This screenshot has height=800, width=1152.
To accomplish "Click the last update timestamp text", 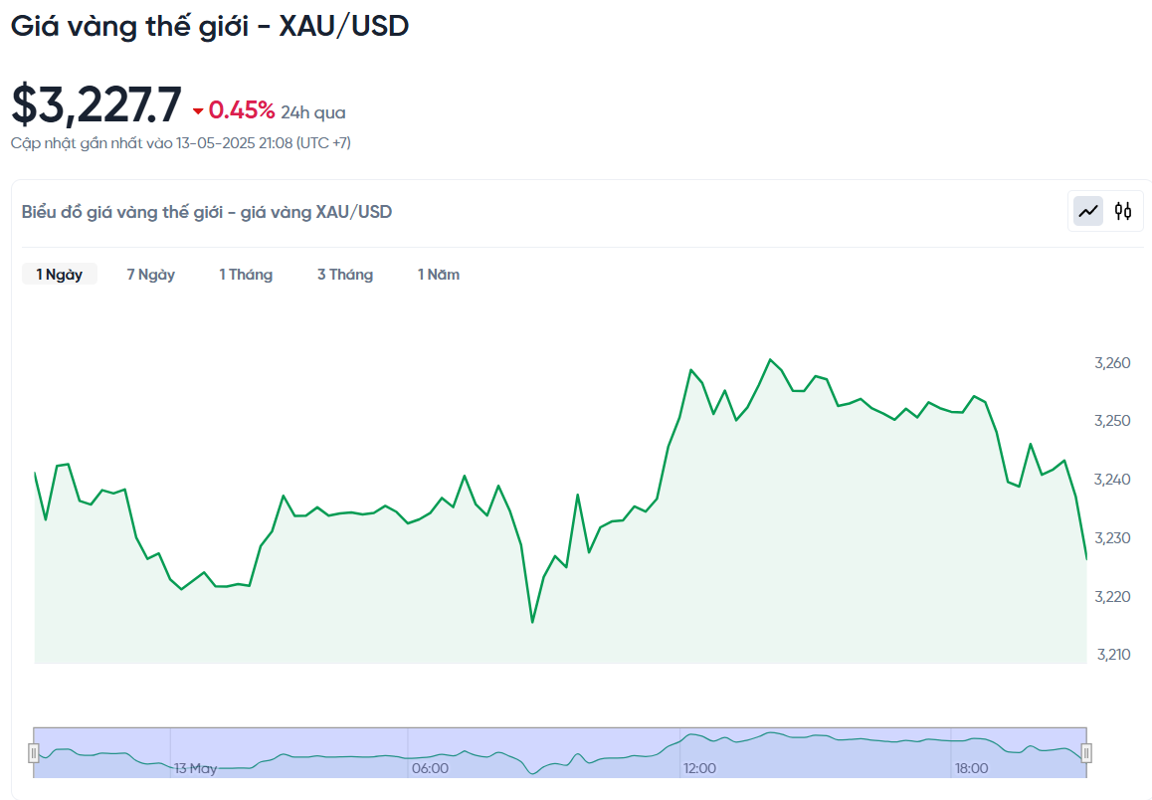I will (x=180, y=143).
